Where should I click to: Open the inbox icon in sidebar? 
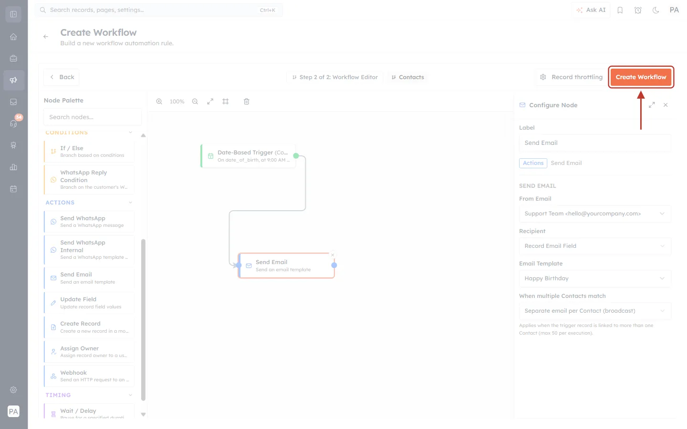(13, 102)
